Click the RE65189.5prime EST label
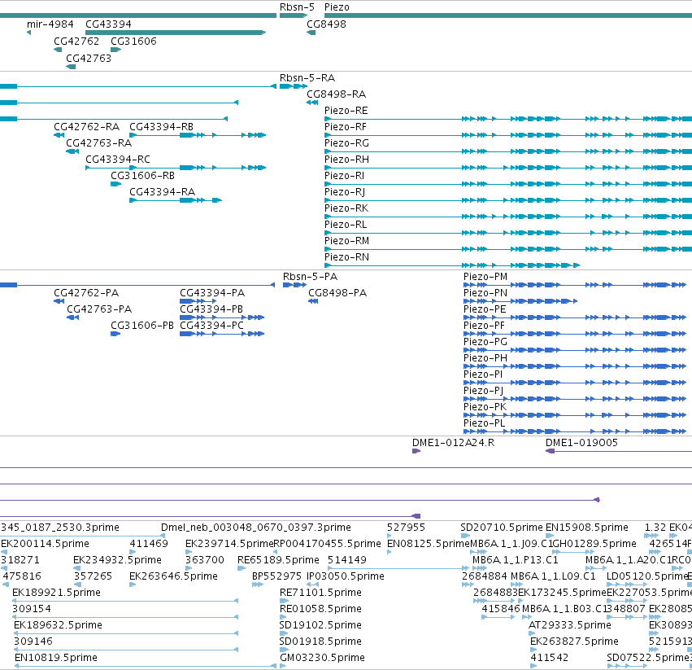This screenshot has width=692, height=670. (x=278, y=560)
